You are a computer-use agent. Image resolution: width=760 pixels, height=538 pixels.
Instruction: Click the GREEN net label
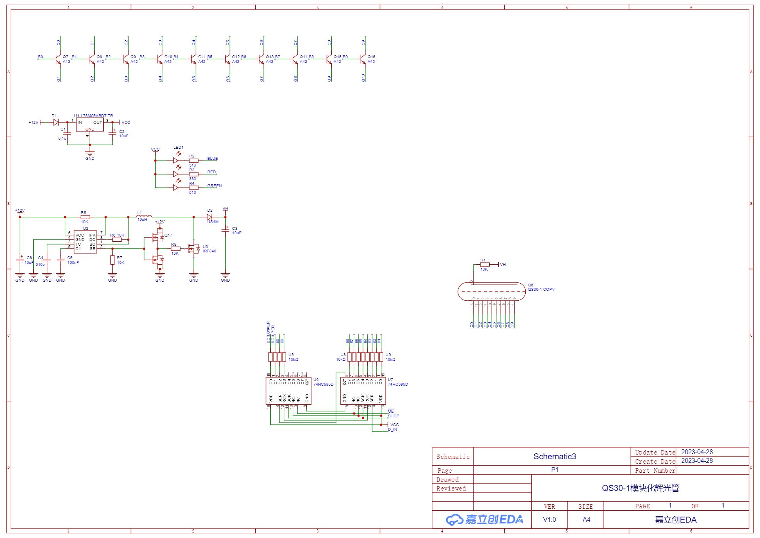(215, 186)
